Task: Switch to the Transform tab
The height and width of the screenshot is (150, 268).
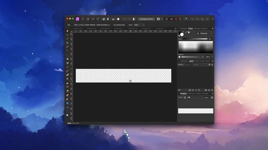Action: pos(191,94)
